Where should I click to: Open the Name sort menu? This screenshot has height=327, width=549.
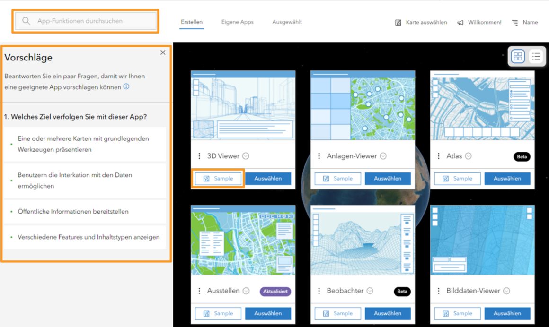pos(525,22)
